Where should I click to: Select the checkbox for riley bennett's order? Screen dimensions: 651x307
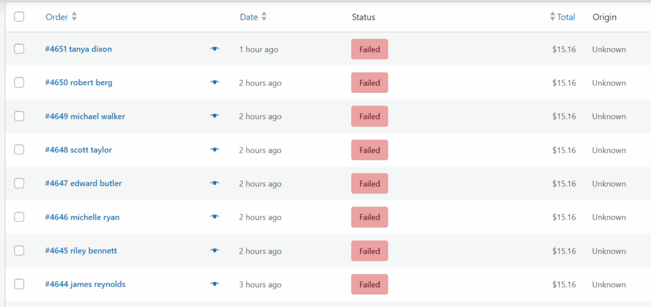[19, 251]
